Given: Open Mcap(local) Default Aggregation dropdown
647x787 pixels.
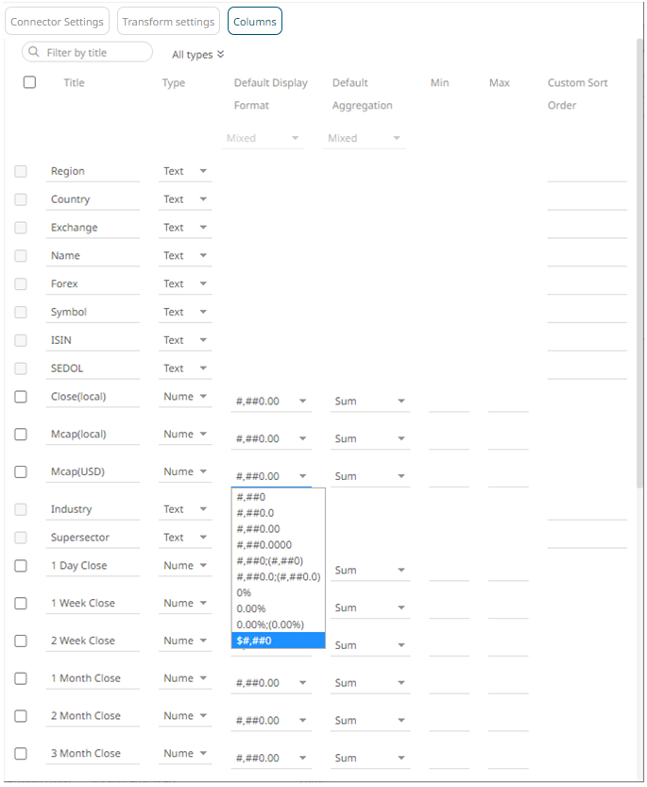Looking at the screenshot, I should pyautogui.click(x=369, y=439).
